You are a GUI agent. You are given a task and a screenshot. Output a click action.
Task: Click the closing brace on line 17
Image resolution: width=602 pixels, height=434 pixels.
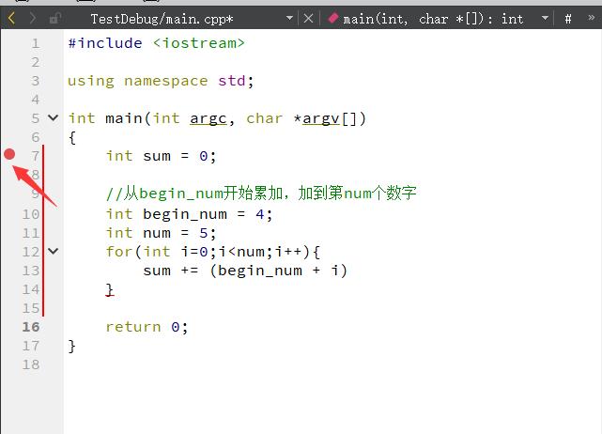(x=71, y=346)
